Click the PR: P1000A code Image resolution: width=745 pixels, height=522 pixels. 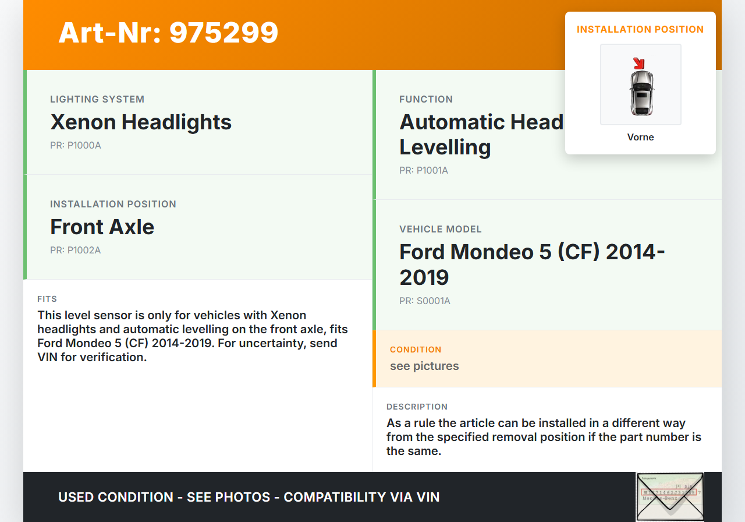coord(76,145)
